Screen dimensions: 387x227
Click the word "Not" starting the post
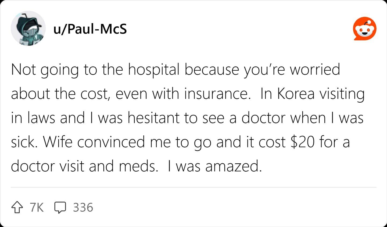coord(24,70)
